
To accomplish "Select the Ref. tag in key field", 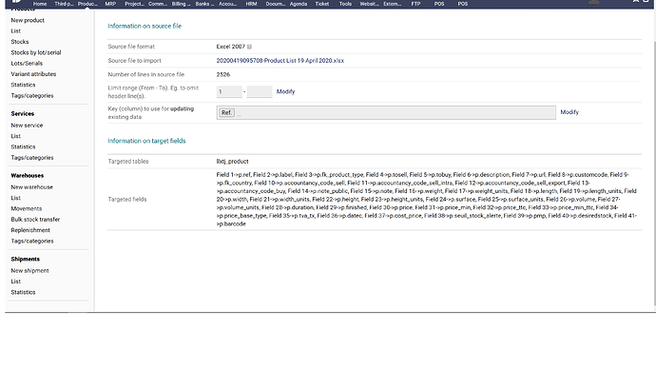I will pyautogui.click(x=227, y=112).
